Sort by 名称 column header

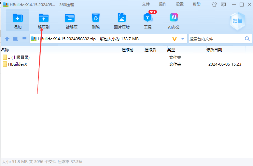5,50
